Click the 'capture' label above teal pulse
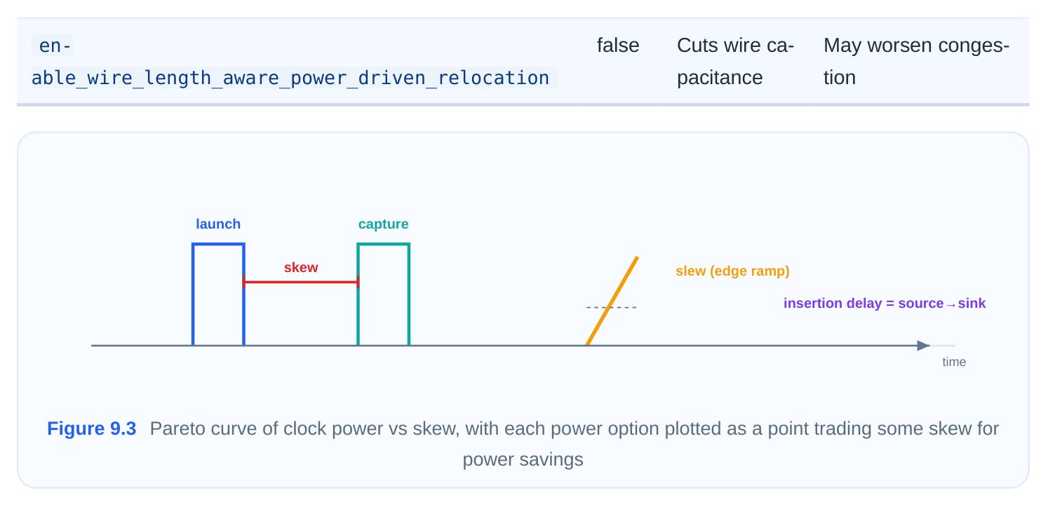Image resolution: width=1048 pixels, height=507 pixels. (x=383, y=224)
